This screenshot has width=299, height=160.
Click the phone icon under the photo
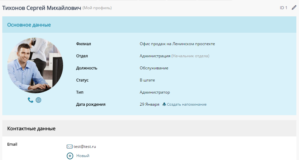pyautogui.click(x=30, y=100)
